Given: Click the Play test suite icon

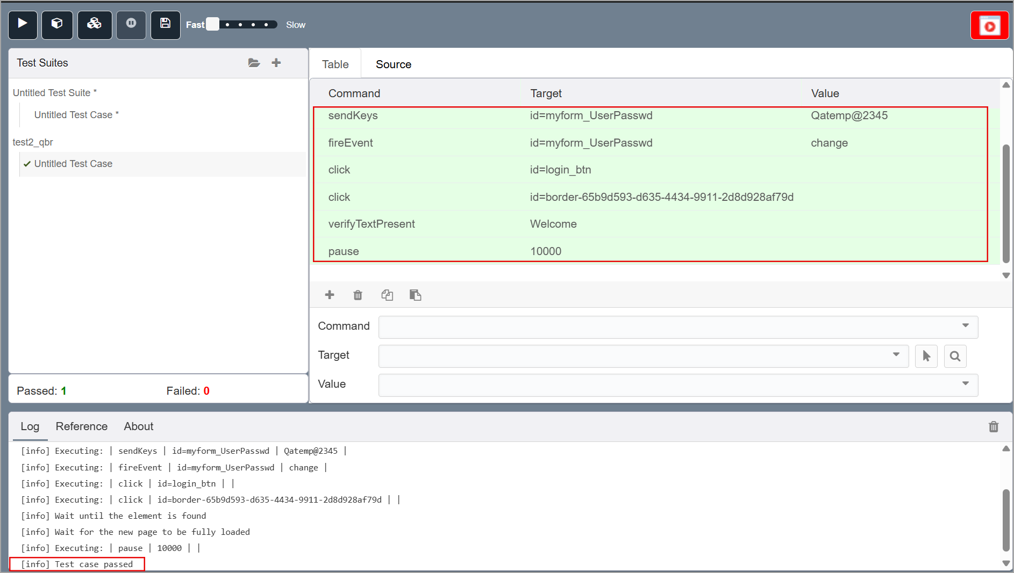Looking at the screenshot, I should (x=57, y=25).
